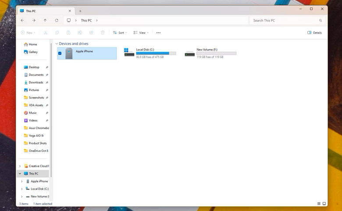Viewport: 342px width, 211px height.
Task: Click the Search This PC field
Action: 287,21
